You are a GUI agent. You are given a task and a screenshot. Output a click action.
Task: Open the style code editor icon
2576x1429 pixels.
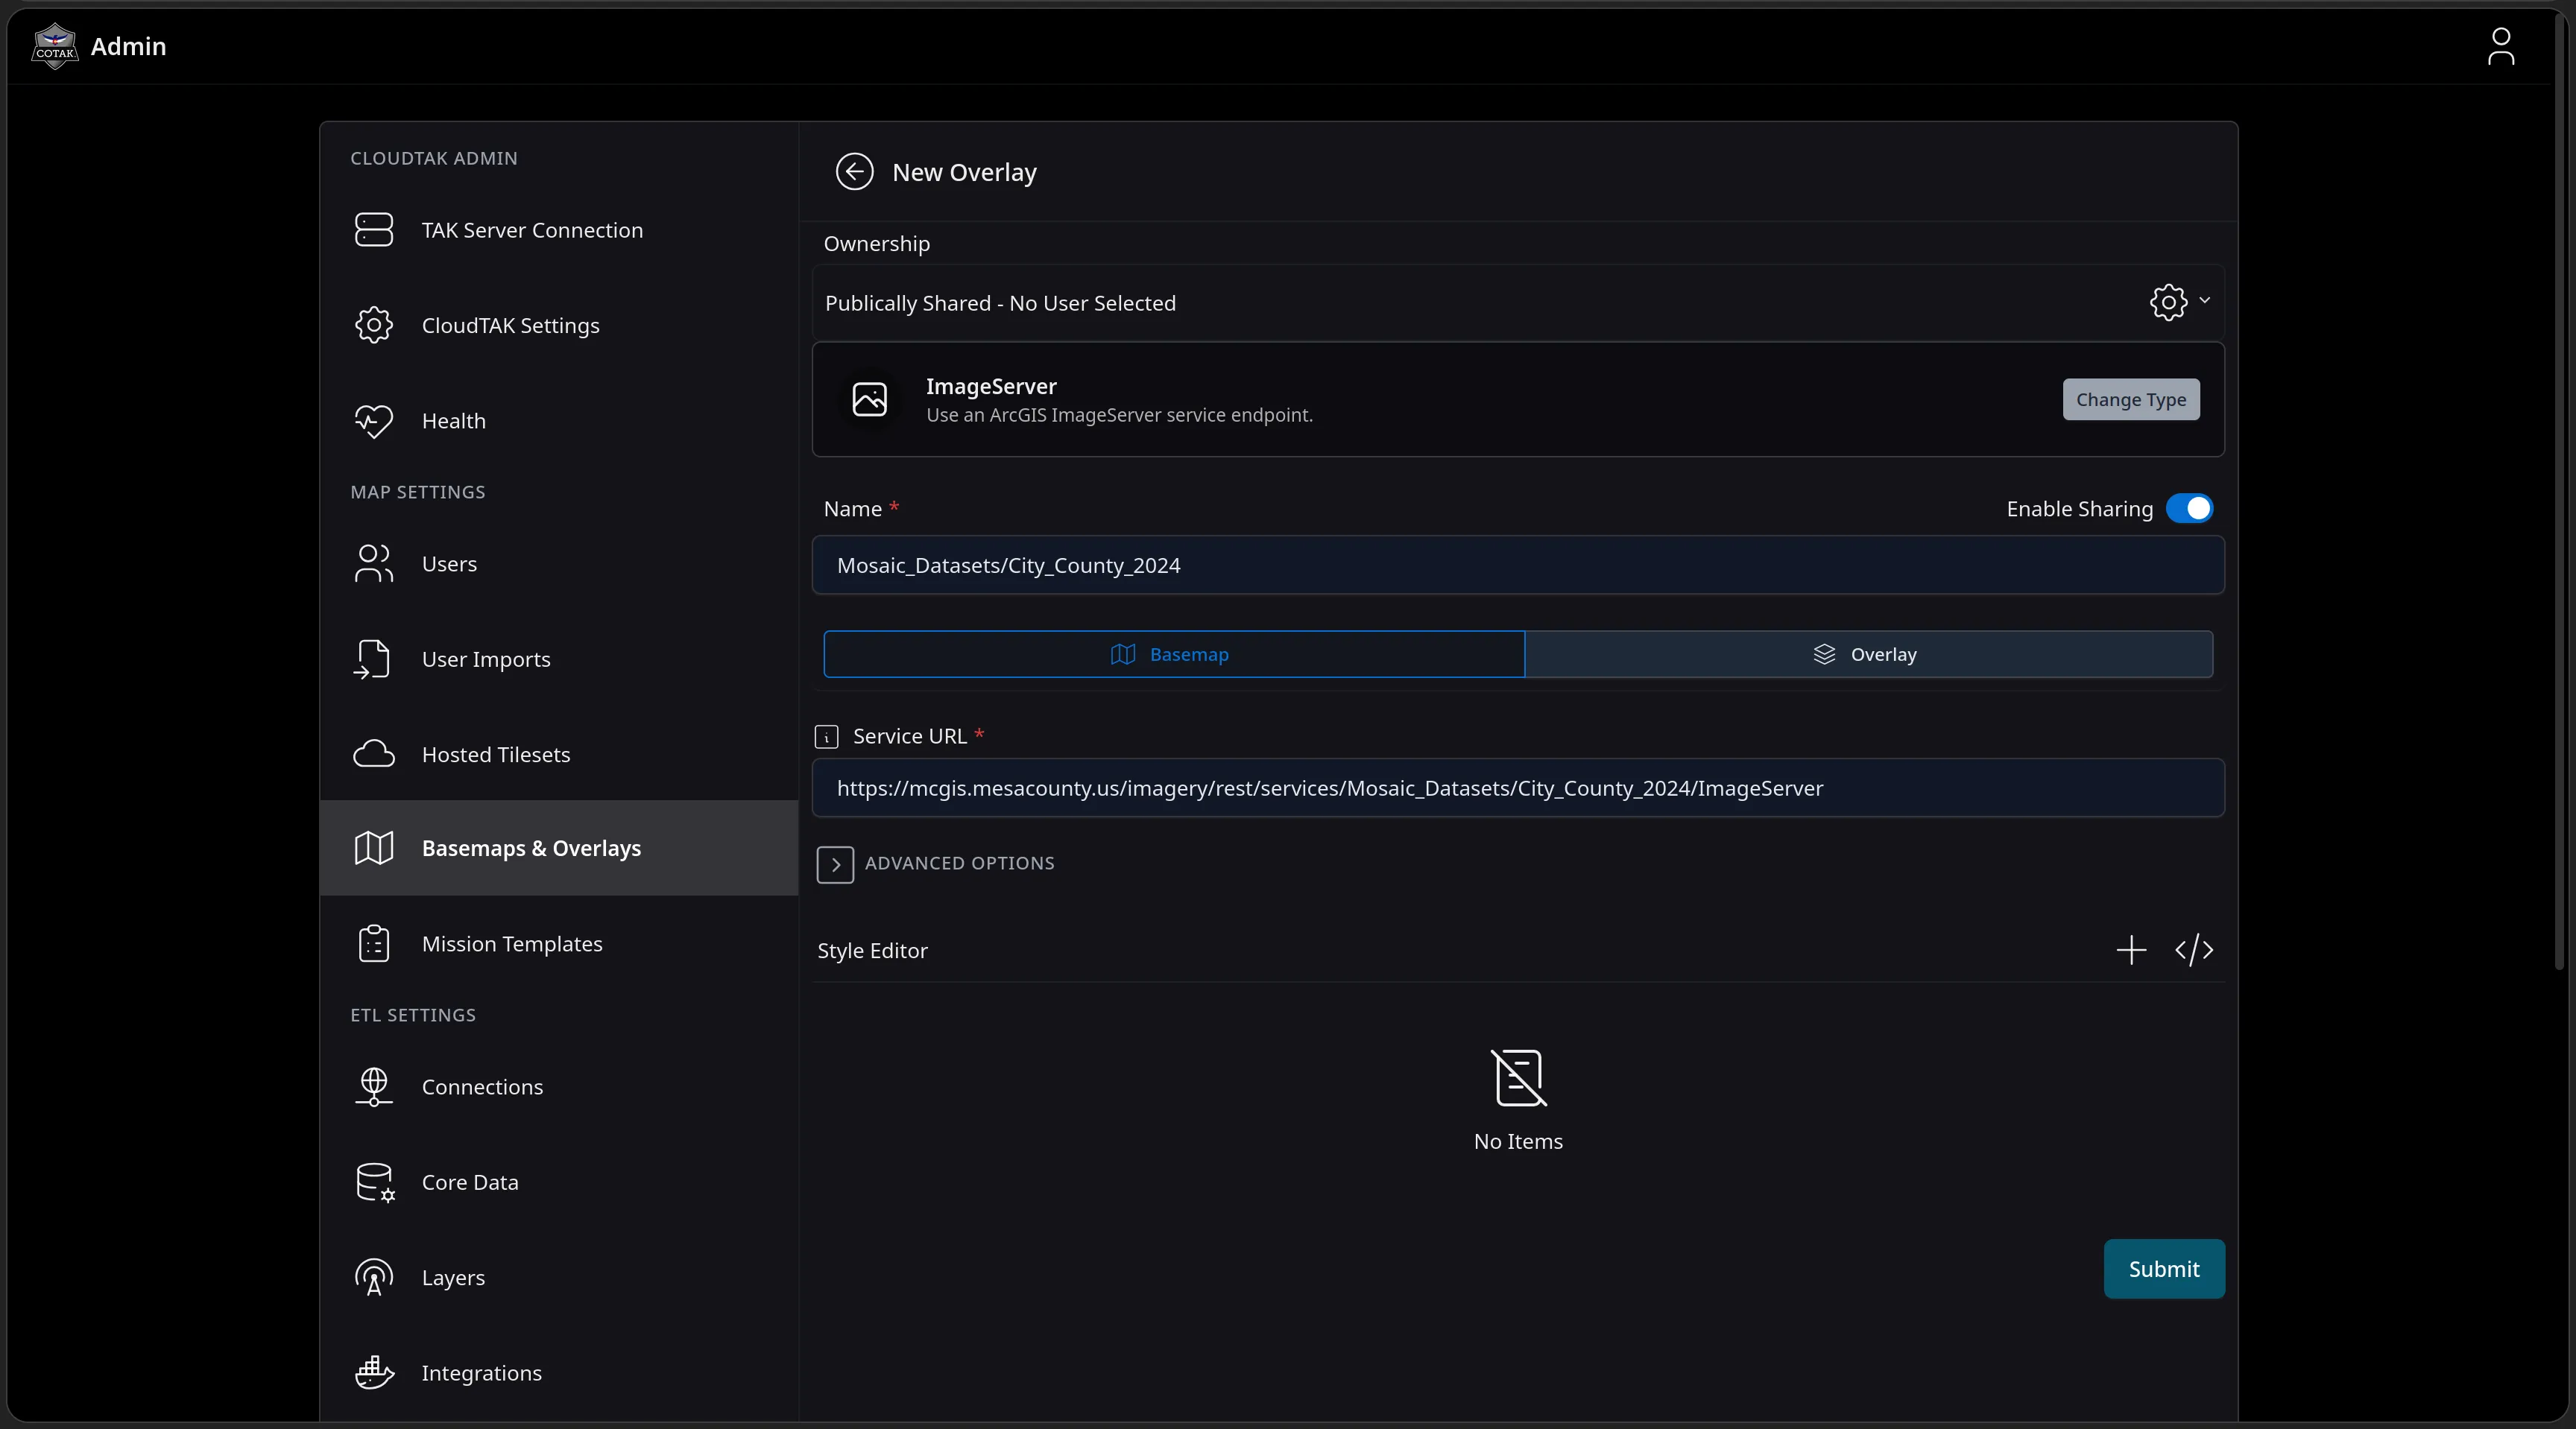[x=2194, y=949]
